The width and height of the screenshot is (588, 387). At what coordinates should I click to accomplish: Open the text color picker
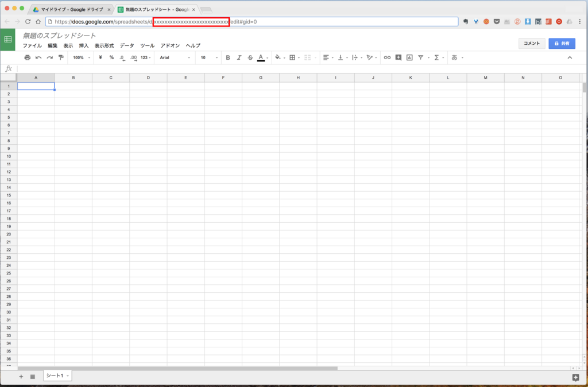[262, 58]
